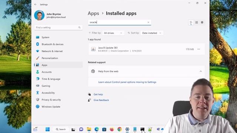Image resolution: width=237 pixels, height=133 pixels.
Task: Open John Bryntze's account profile picture
Action: coord(39,15)
